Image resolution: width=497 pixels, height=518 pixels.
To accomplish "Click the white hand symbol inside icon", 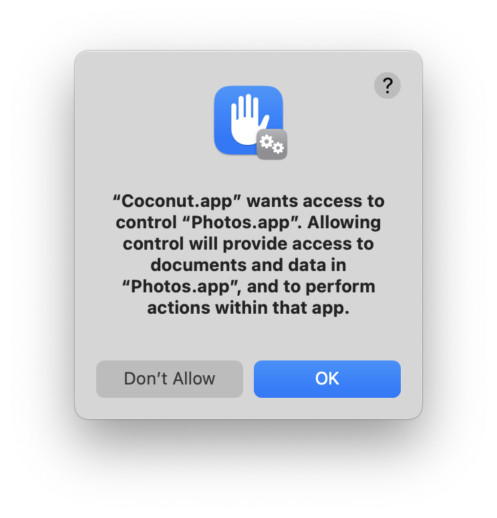I will coord(248,119).
